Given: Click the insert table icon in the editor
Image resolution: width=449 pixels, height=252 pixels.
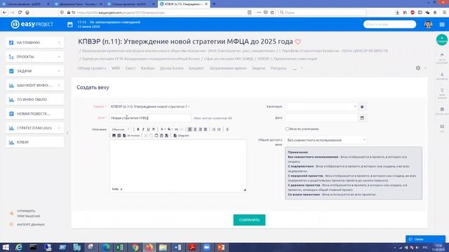Looking at the screenshot, I should click(119, 135).
